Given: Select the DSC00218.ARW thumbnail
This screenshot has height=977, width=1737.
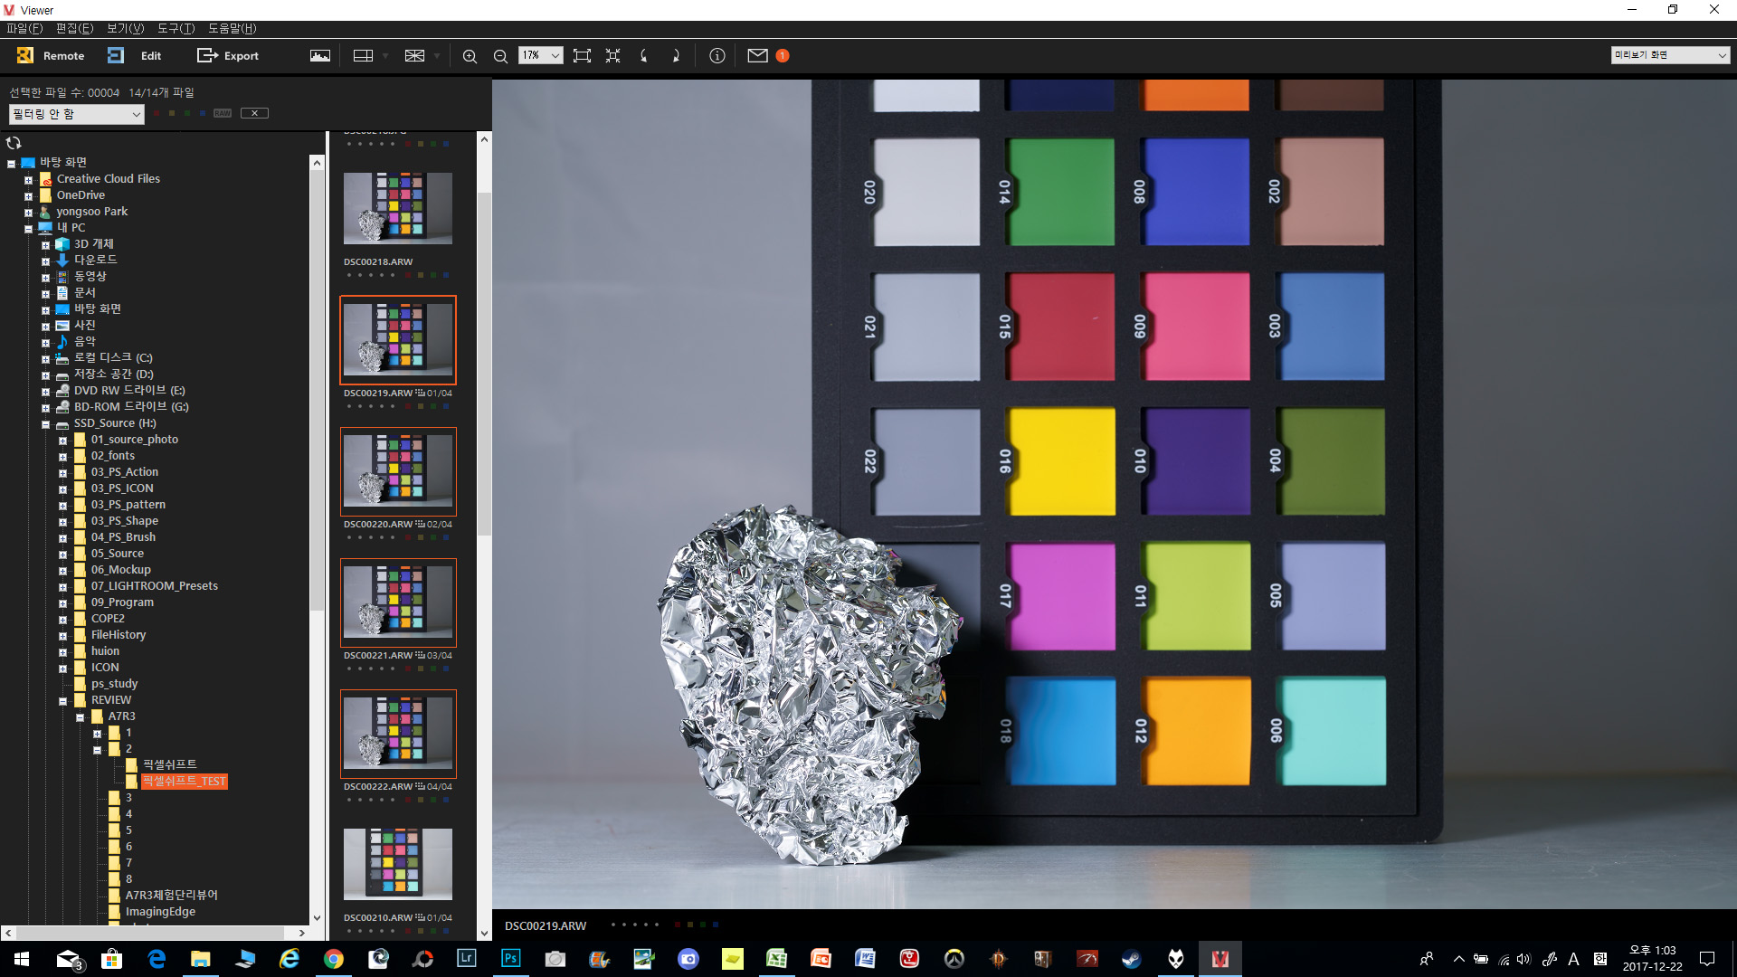Looking at the screenshot, I should click(397, 209).
